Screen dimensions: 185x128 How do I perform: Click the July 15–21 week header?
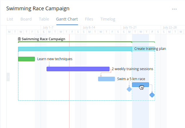pyautogui.click(x=129, y=28)
